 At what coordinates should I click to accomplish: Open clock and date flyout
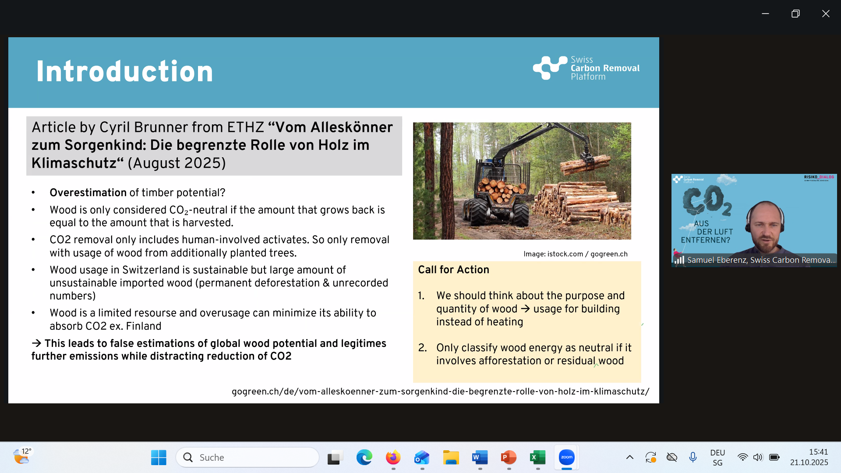point(809,457)
